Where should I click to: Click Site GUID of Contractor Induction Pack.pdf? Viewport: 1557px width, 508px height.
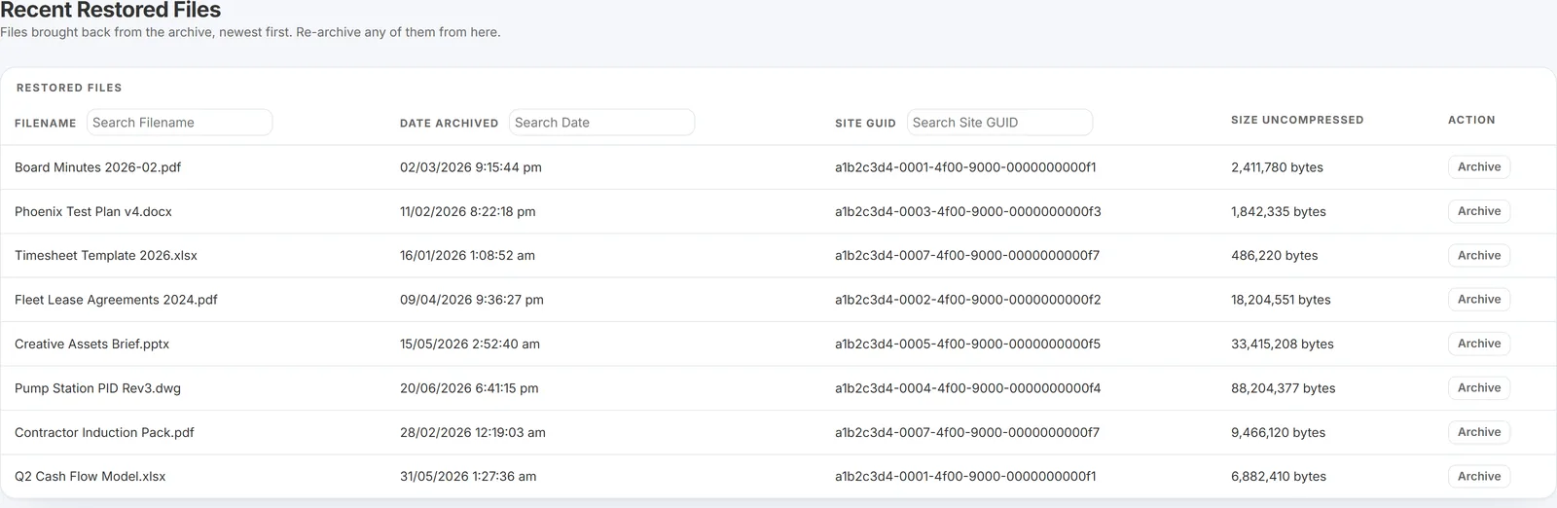pyautogui.click(x=967, y=432)
